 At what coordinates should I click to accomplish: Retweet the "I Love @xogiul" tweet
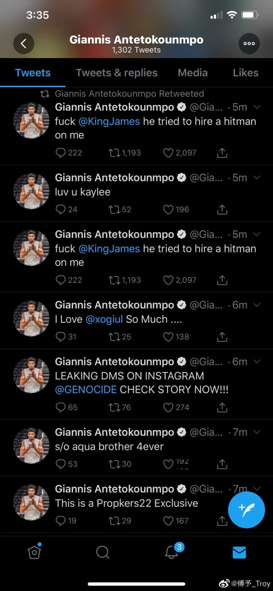point(114,337)
